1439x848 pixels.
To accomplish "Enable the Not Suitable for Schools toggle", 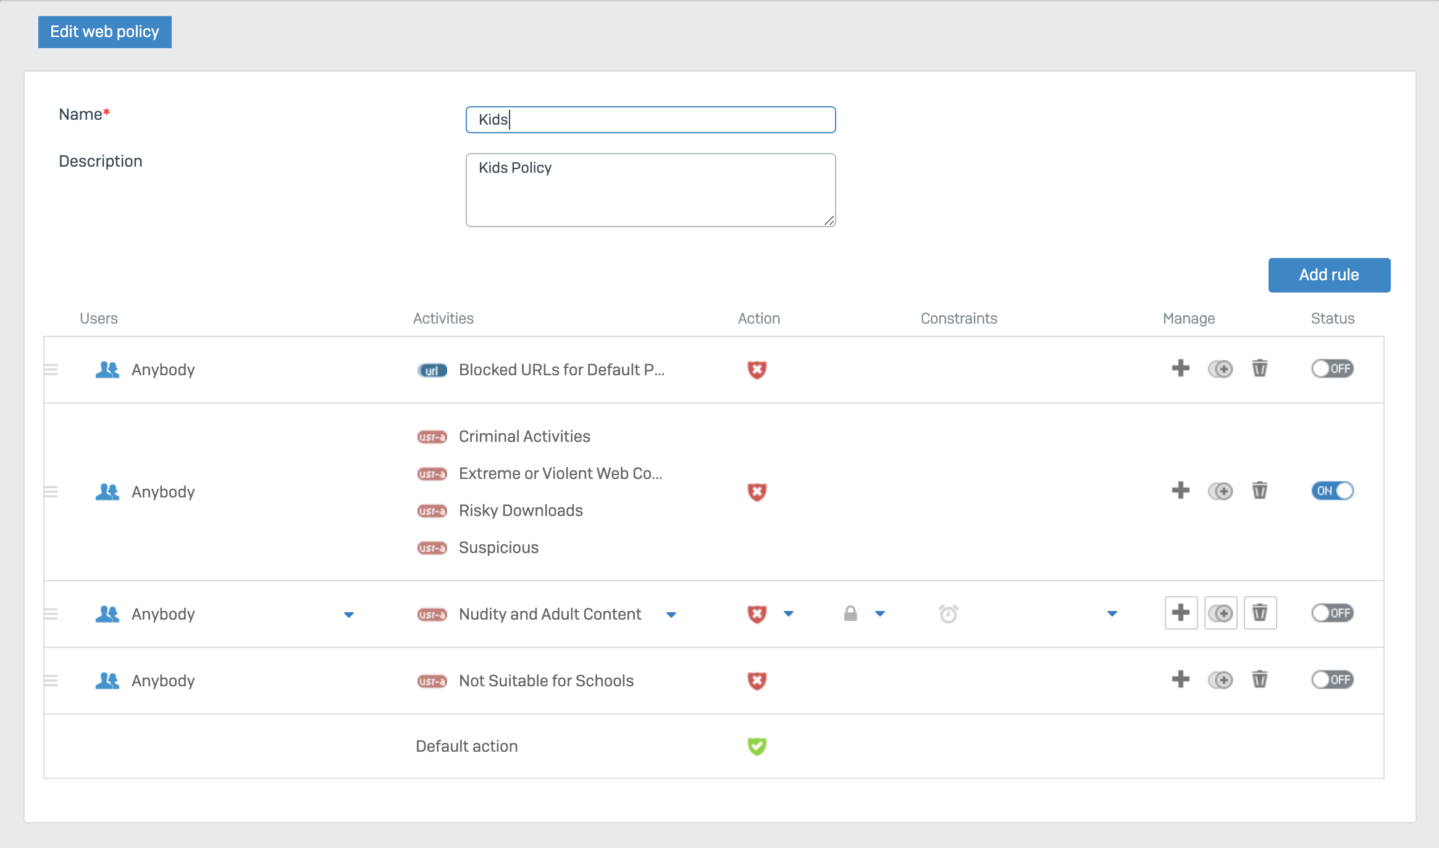I will tap(1332, 680).
